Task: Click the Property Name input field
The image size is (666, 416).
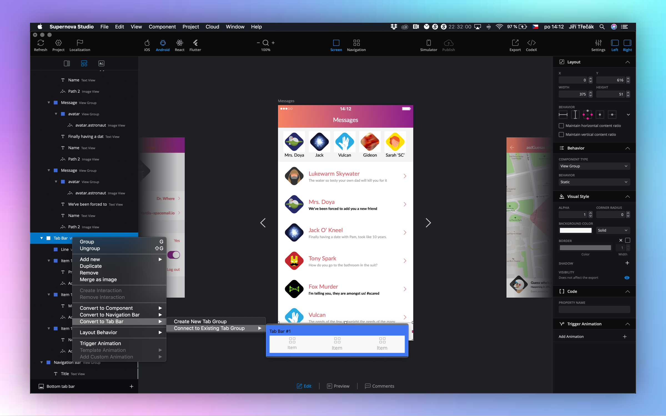Action: tap(594, 309)
